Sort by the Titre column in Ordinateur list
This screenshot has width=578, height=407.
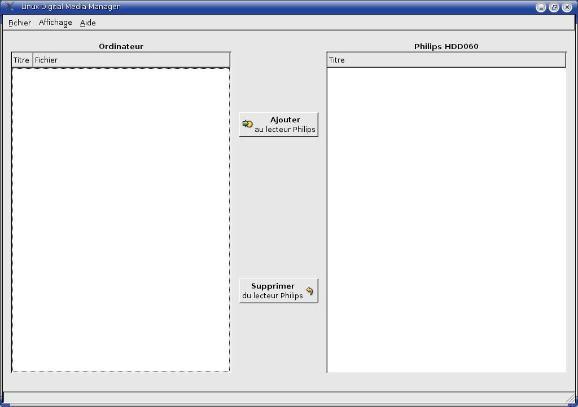pyautogui.click(x=21, y=60)
